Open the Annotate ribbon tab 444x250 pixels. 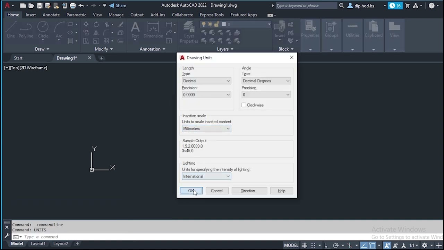51,15
